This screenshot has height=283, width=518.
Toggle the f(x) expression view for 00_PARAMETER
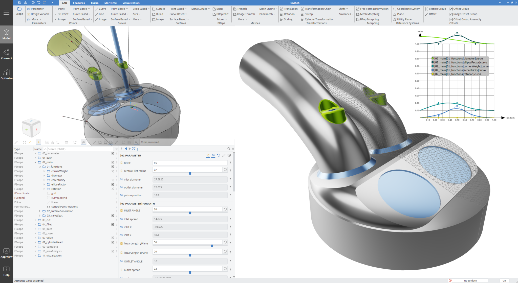pos(213,155)
